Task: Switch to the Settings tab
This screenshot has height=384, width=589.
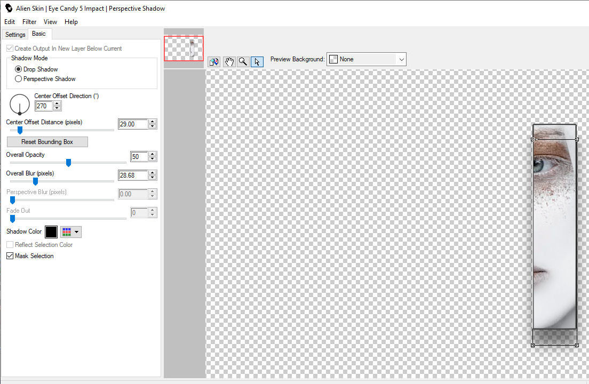Action: [15, 35]
